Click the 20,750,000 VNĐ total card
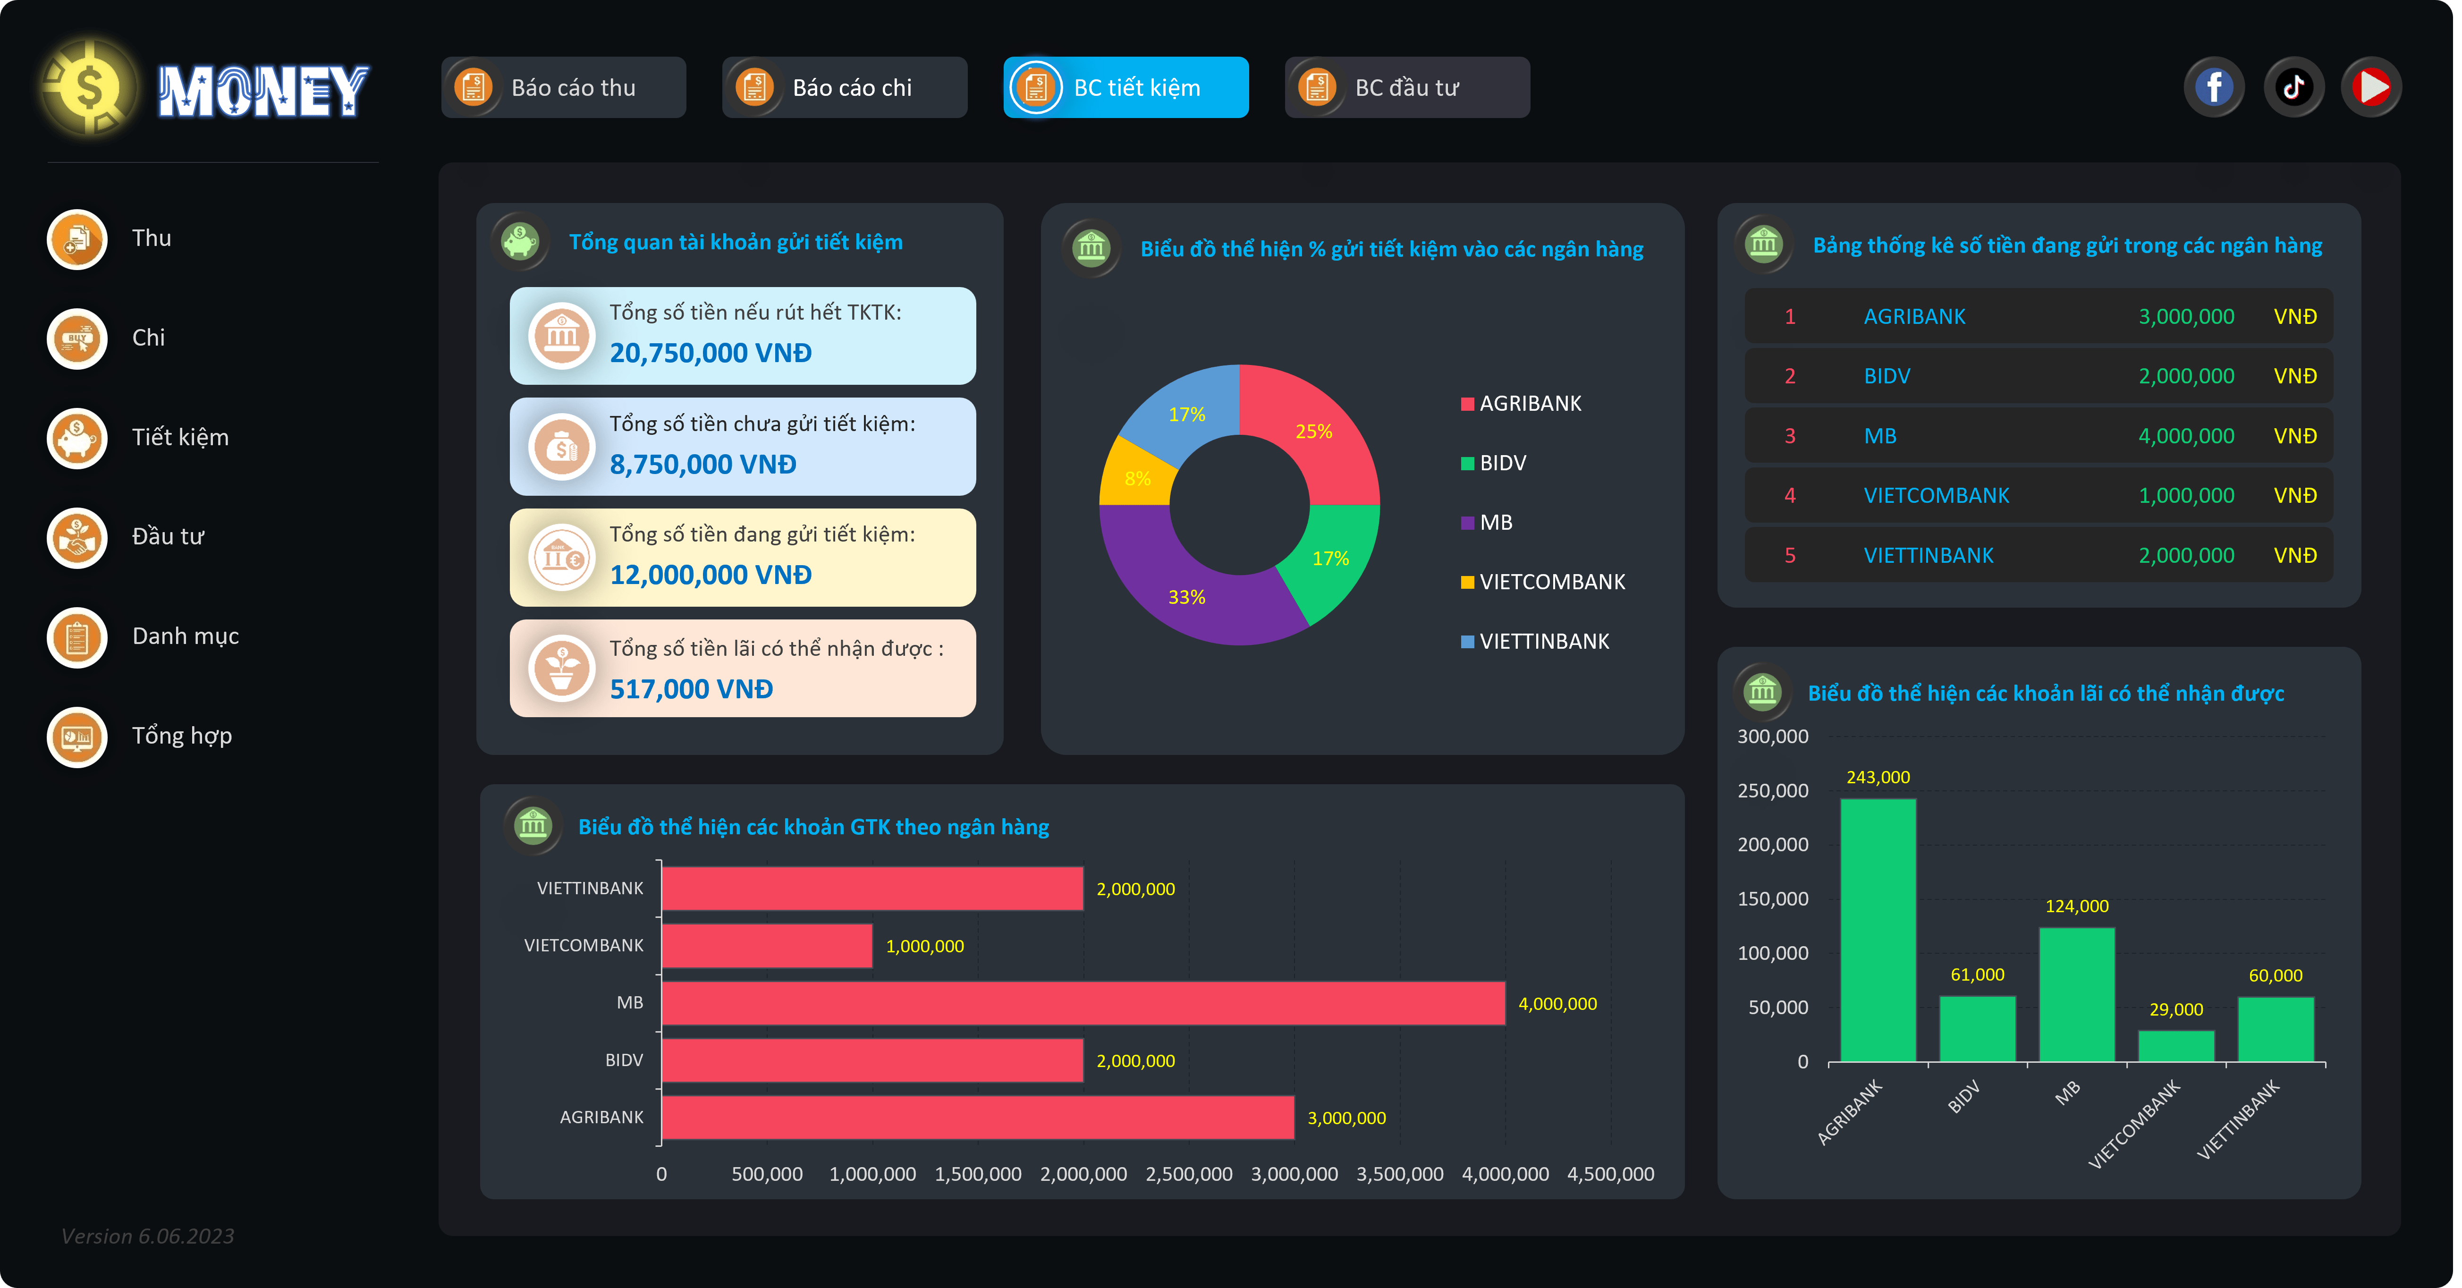Viewport: 2462px width, 1288px height. tap(743, 335)
